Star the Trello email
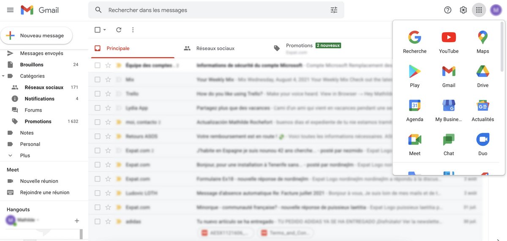The image size is (507, 241). (x=108, y=93)
